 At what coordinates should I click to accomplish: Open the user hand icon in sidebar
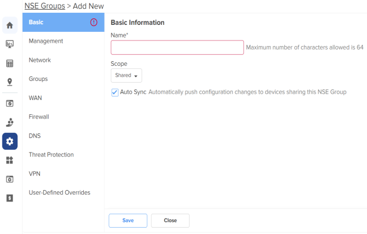[10, 122]
